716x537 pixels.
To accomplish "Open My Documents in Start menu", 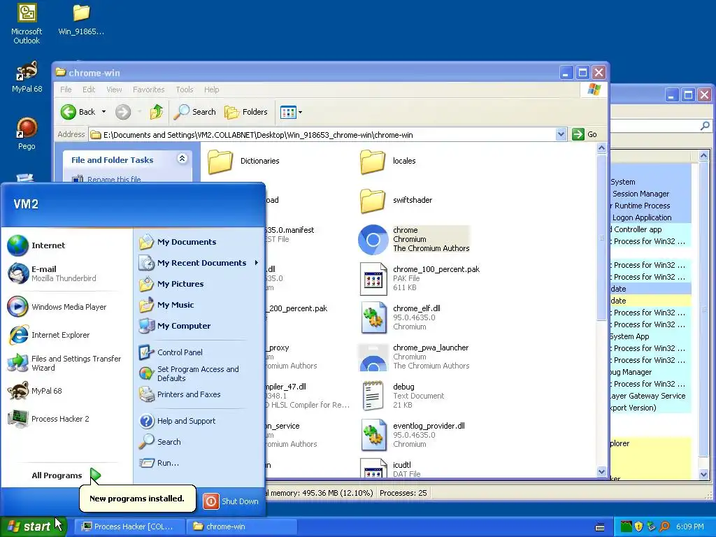I will pos(178,242).
